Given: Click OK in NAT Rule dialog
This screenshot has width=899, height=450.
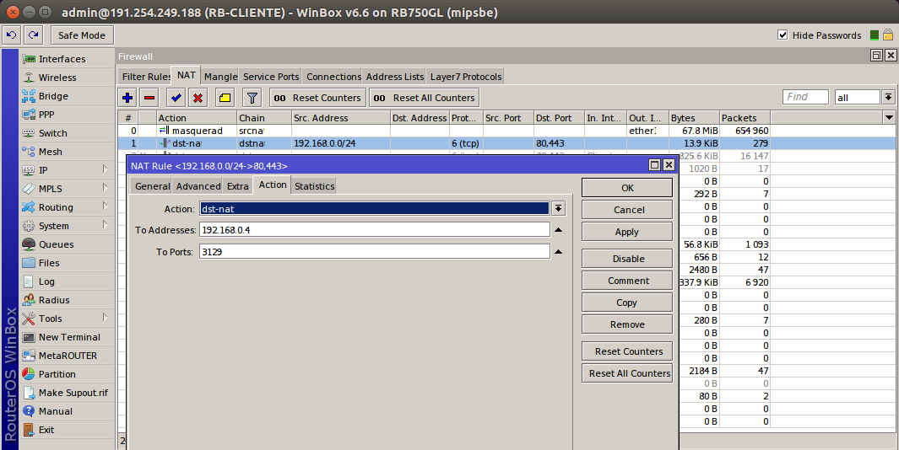Looking at the screenshot, I should (627, 188).
